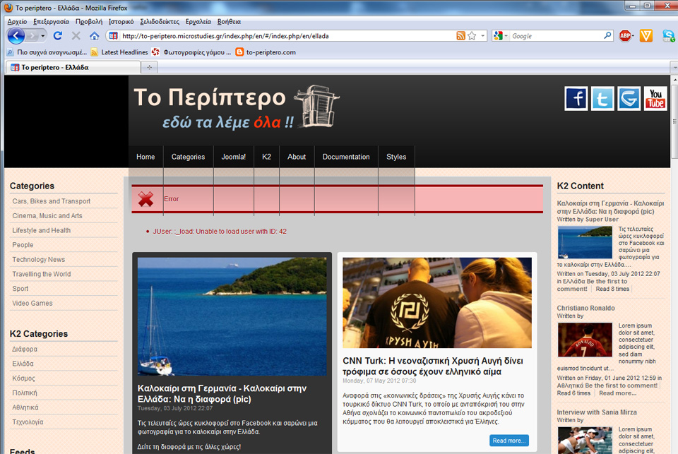Click the Skype extension toolbar icon
The image size is (678, 454).
click(x=669, y=36)
